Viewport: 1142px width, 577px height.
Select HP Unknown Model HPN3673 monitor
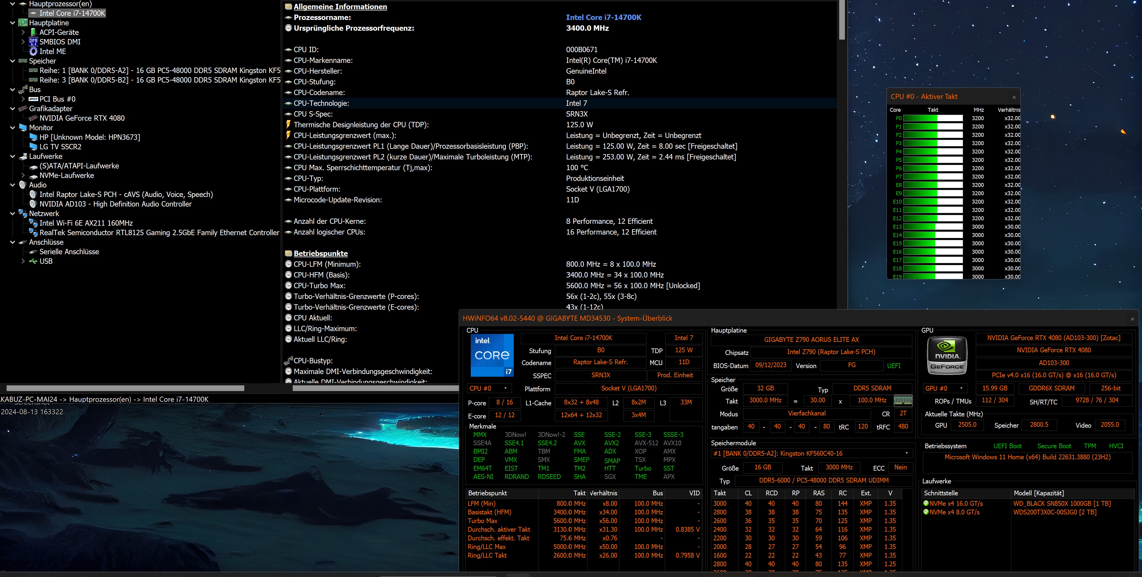[89, 137]
